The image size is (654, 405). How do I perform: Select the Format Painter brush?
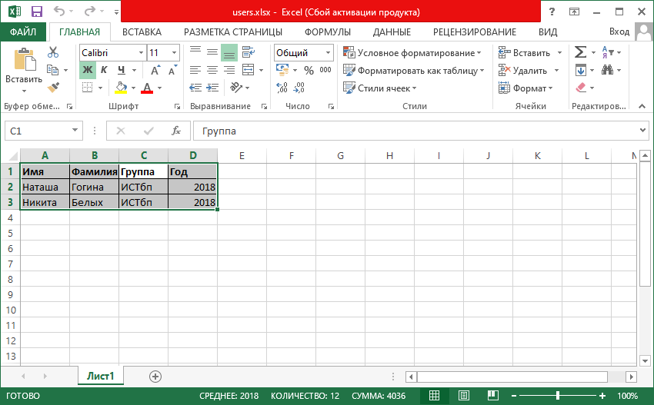53,88
